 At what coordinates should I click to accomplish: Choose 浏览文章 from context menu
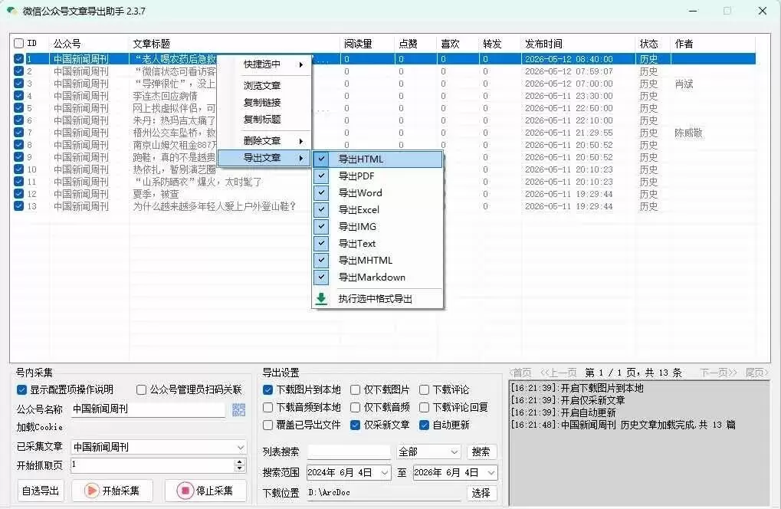click(264, 85)
